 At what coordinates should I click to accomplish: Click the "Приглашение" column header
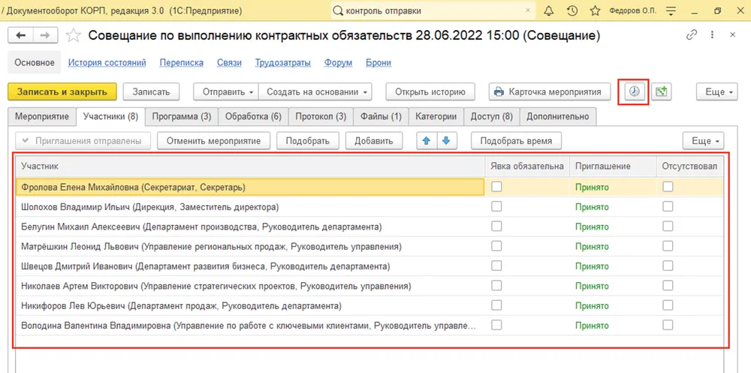tap(612, 166)
